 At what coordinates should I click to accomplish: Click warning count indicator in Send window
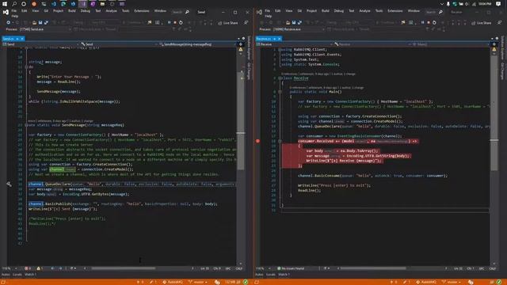[x=40, y=268]
